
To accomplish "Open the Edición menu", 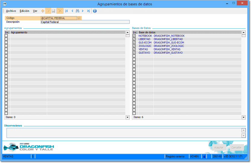I will pos(24,11).
